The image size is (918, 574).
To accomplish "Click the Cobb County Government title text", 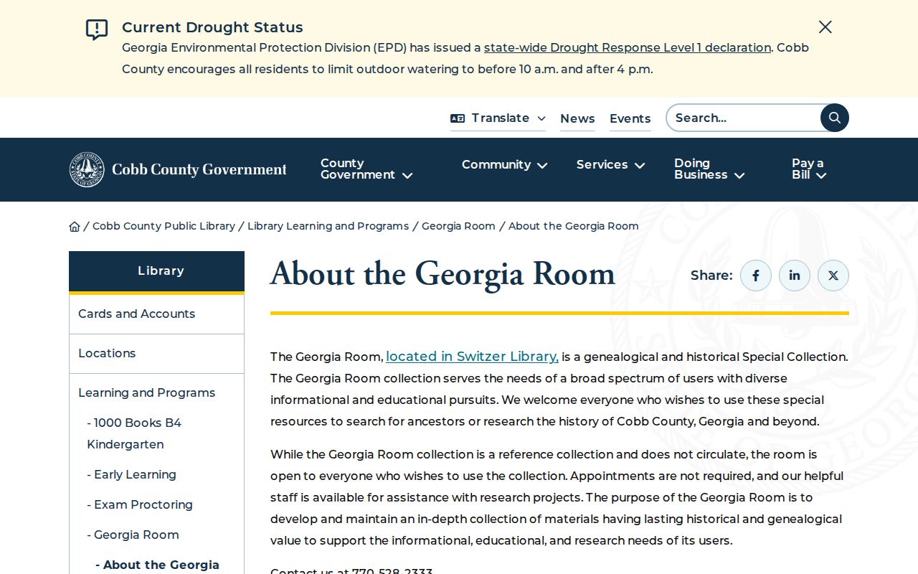I will point(199,170).
